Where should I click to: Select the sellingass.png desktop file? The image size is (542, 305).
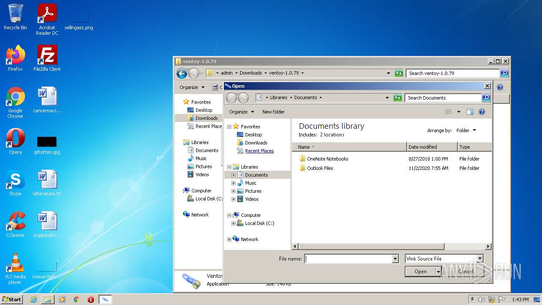click(79, 19)
